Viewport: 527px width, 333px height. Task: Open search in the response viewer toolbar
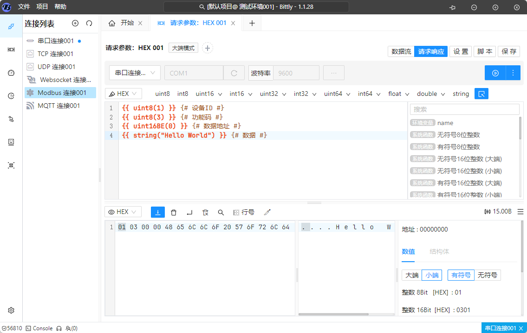221,212
